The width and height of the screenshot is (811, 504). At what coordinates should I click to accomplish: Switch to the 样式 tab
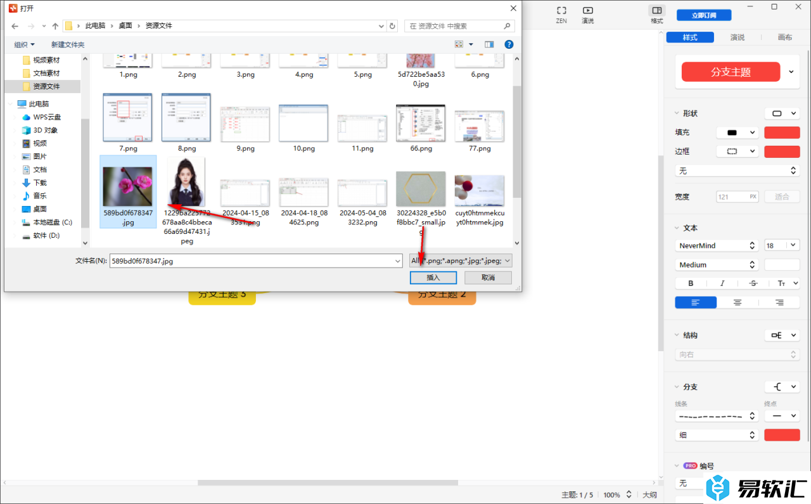pyautogui.click(x=690, y=37)
